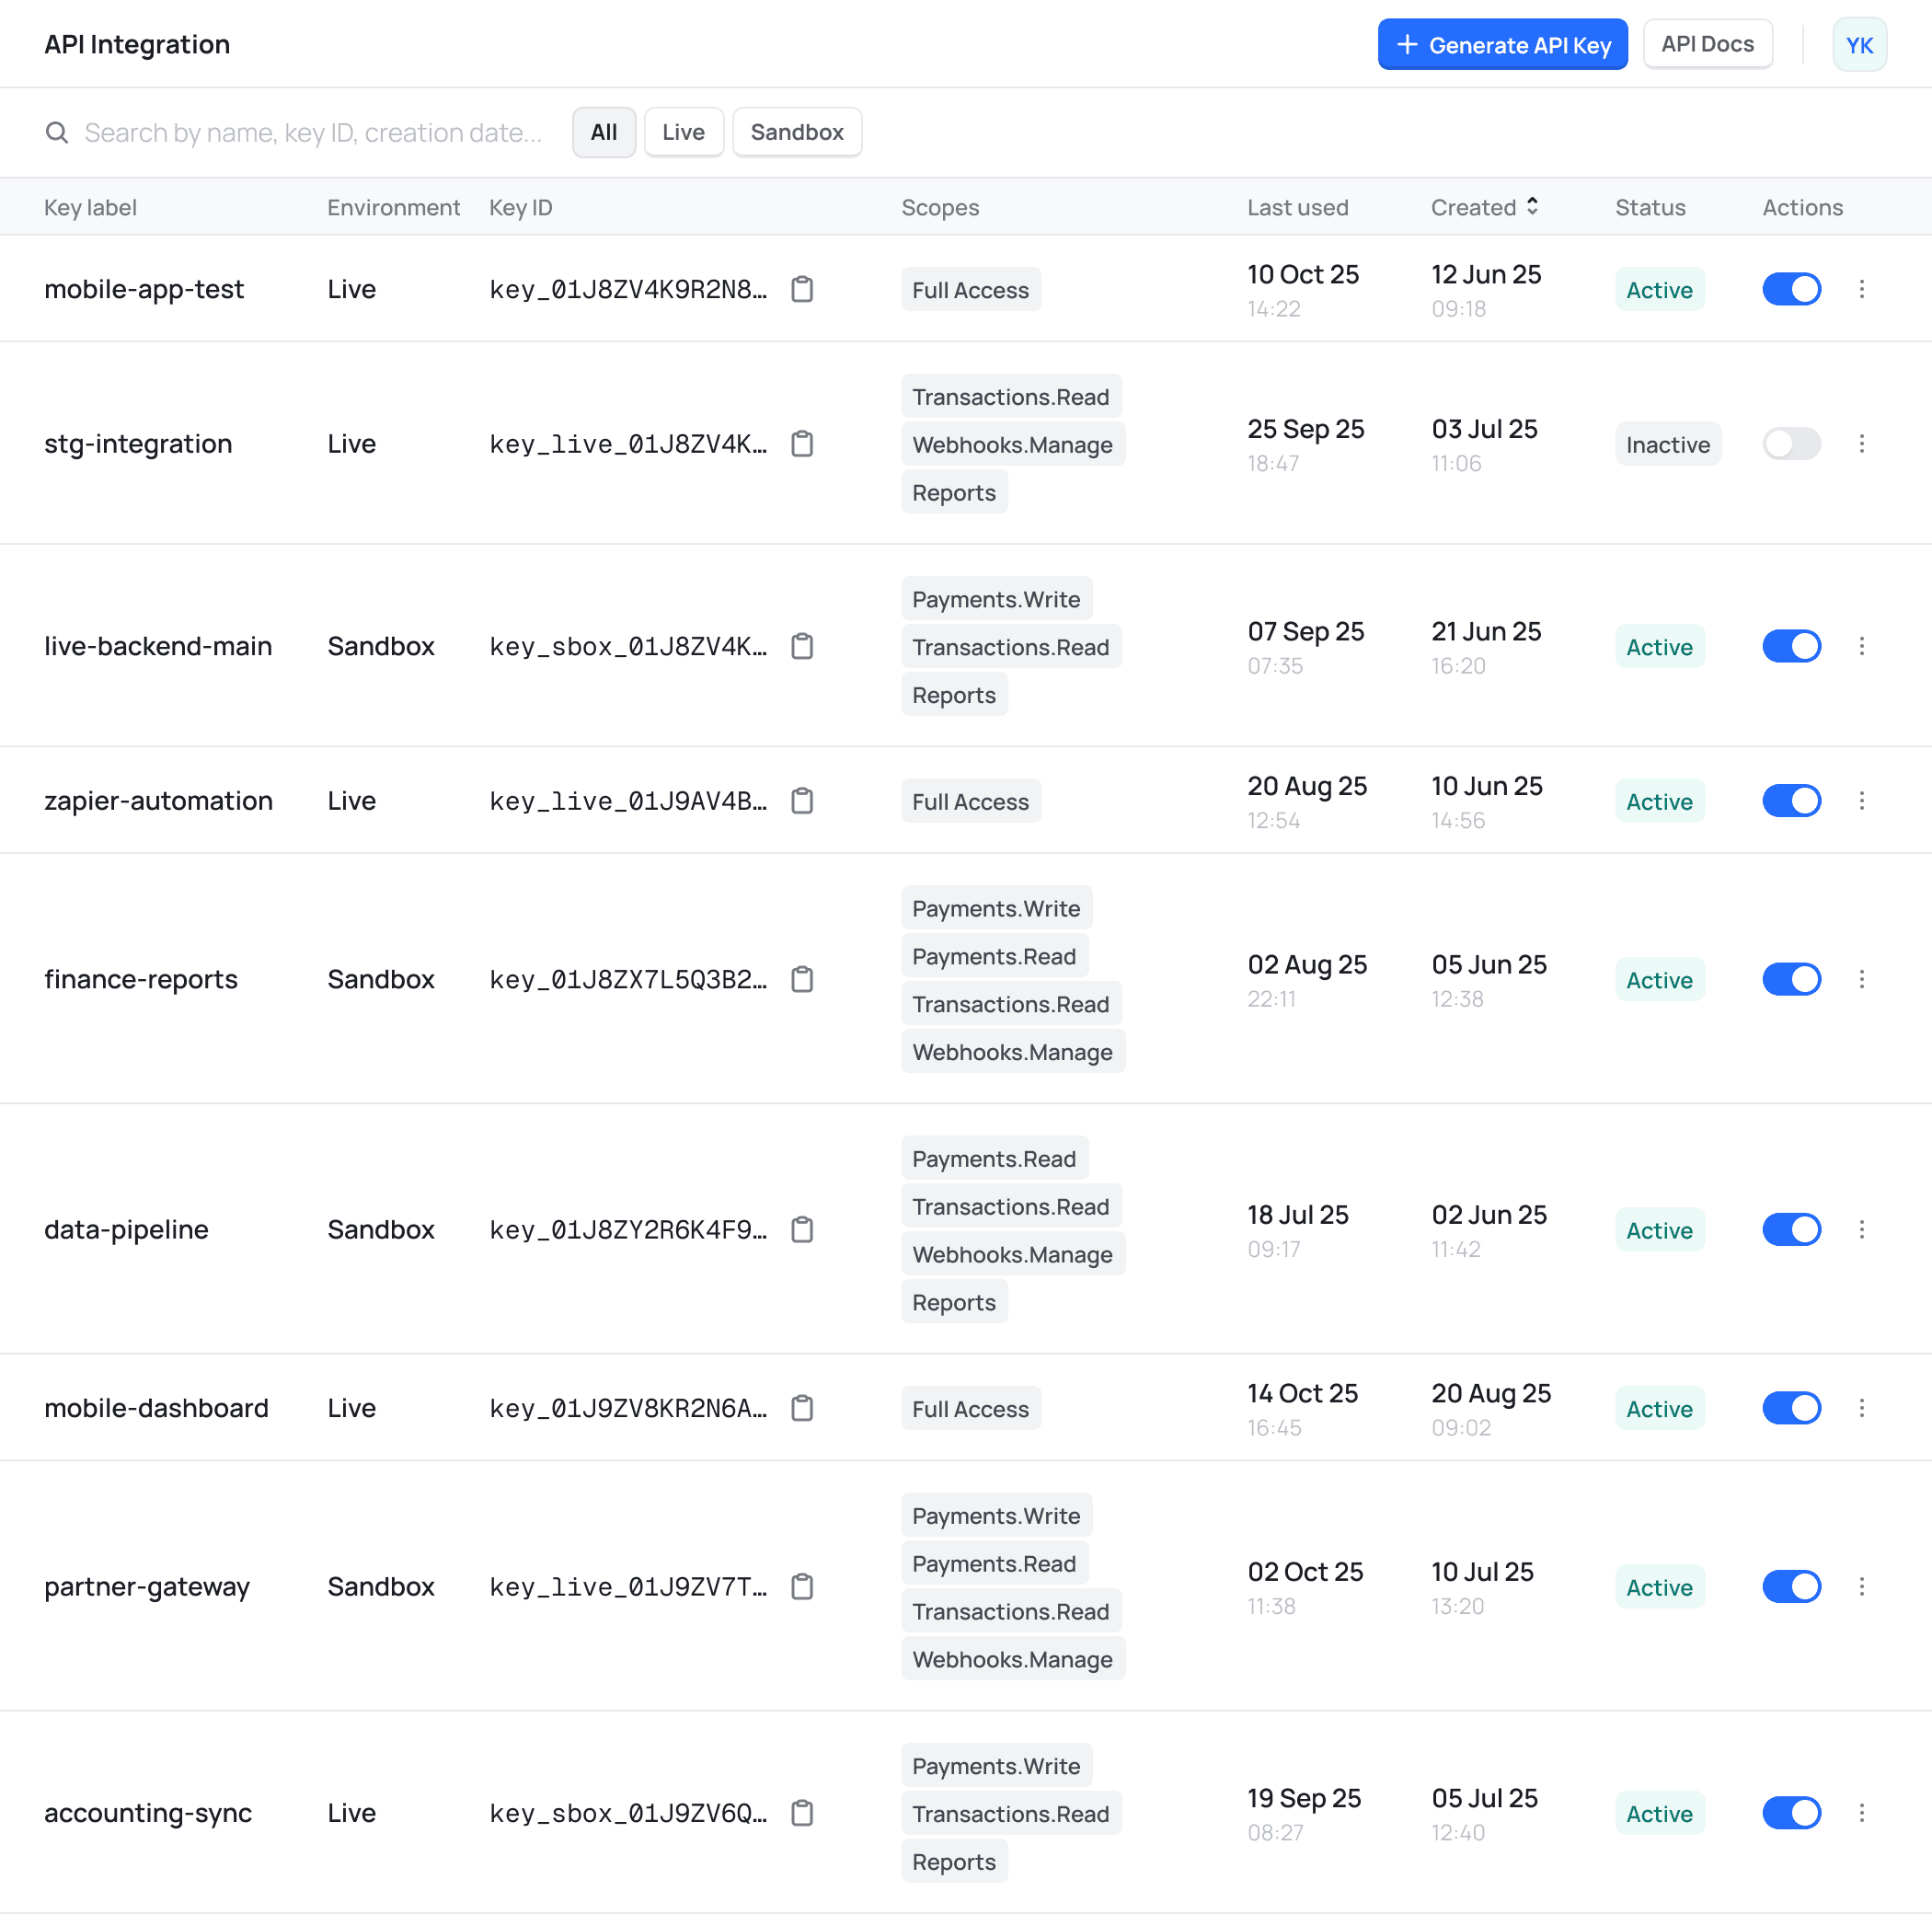This screenshot has height=1914, width=1932.
Task: Select the Sandbox filter tab
Action: pyautogui.click(x=797, y=132)
